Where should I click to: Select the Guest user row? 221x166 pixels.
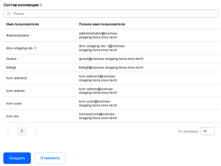[12, 59]
